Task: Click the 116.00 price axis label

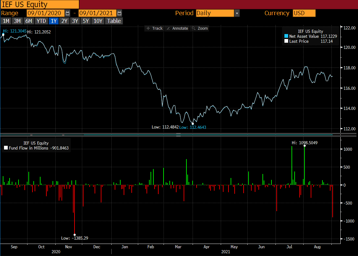Action: point(350,88)
